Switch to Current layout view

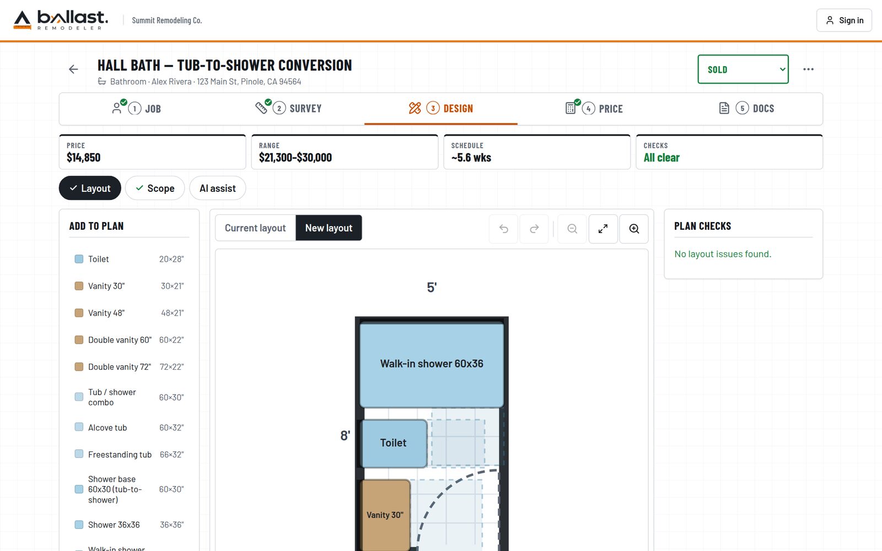(x=255, y=228)
